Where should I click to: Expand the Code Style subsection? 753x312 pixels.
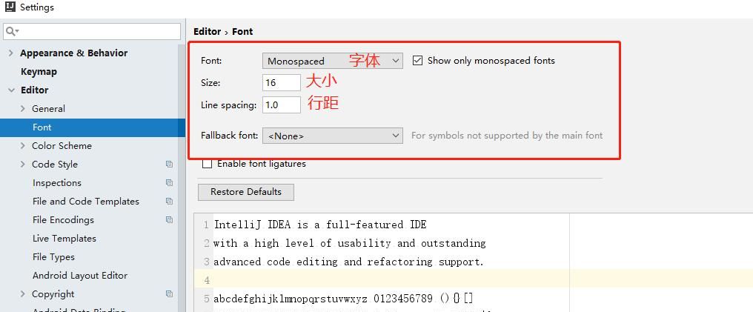point(22,165)
